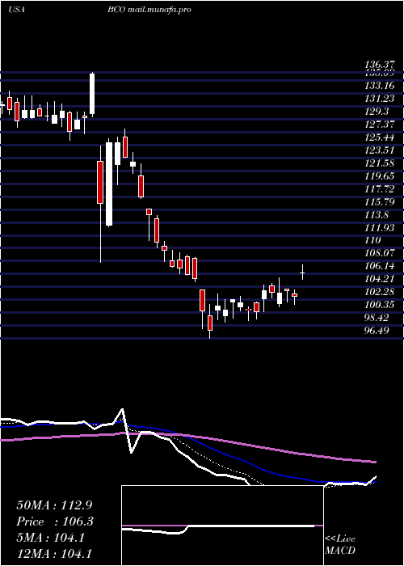The image size is (404, 566).
Task: Select the 121.58 price axis label
Action: point(380,163)
